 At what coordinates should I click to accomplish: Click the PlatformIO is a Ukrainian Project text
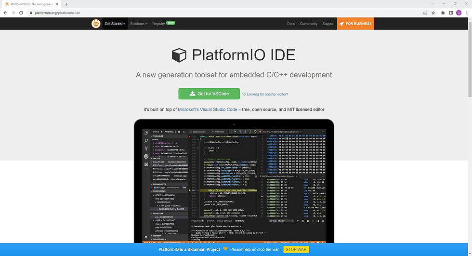click(x=189, y=249)
